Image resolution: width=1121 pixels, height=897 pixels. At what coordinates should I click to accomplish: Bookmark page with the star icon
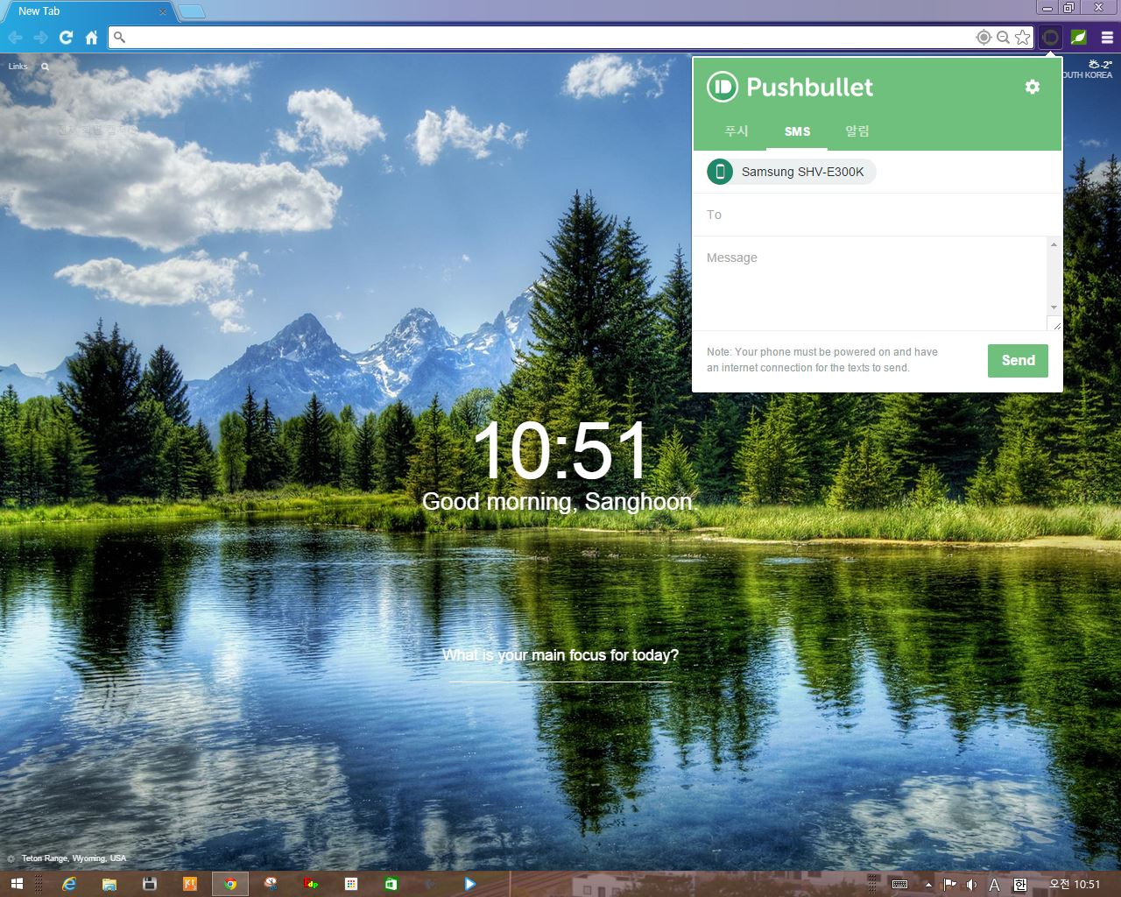pyautogui.click(x=1022, y=37)
